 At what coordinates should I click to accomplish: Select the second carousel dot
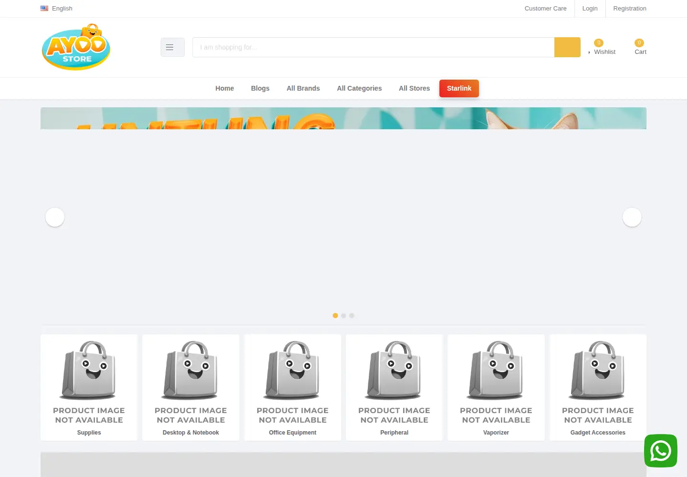(343, 315)
